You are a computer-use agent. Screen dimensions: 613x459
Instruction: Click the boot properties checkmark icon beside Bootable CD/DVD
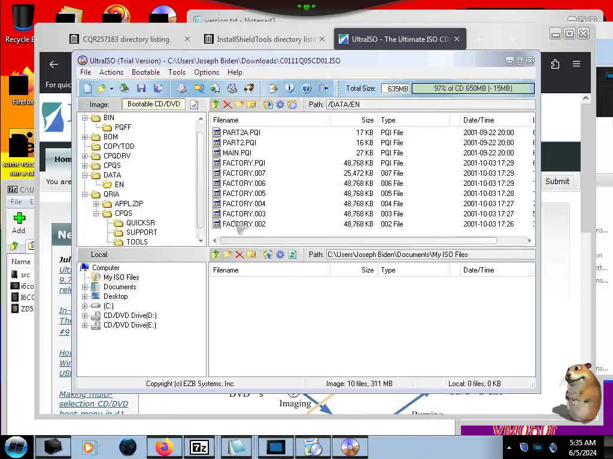point(195,105)
